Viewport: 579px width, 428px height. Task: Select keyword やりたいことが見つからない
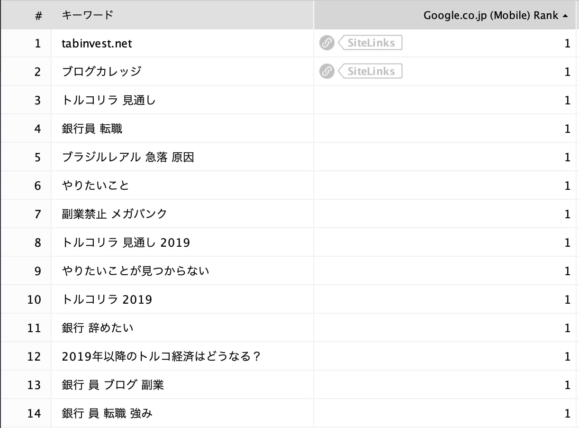click(136, 271)
